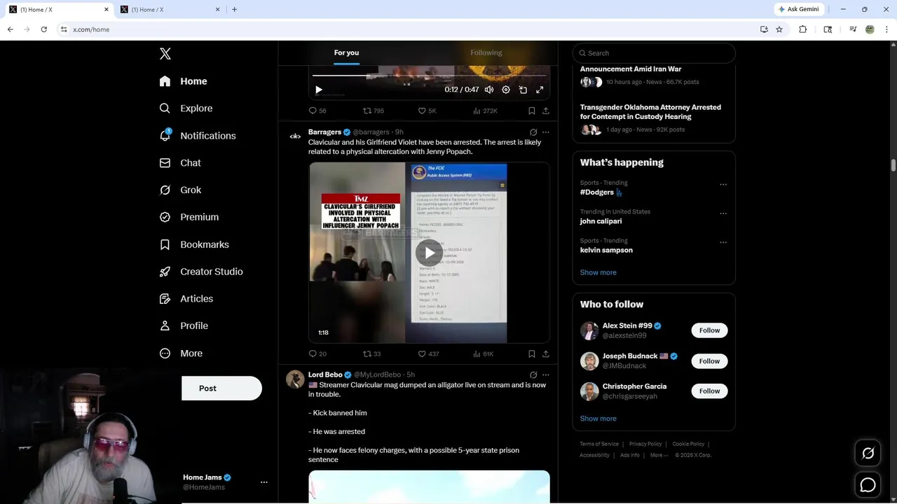
Task: Share the Barragers post
Action: 546,354
